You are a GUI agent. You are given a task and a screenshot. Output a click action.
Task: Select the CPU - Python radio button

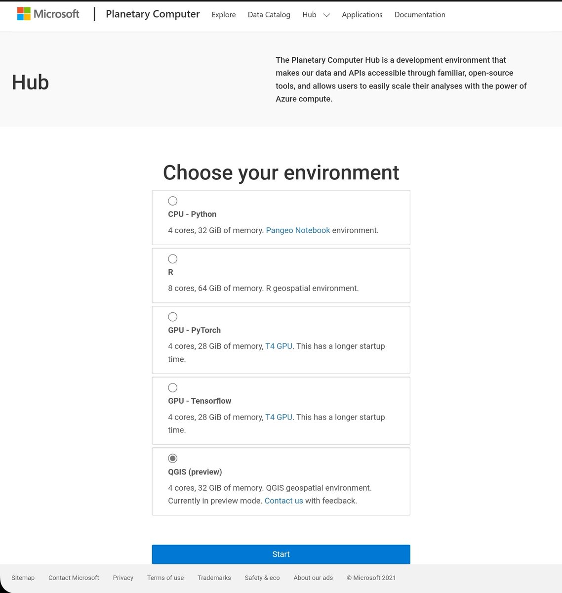172,201
